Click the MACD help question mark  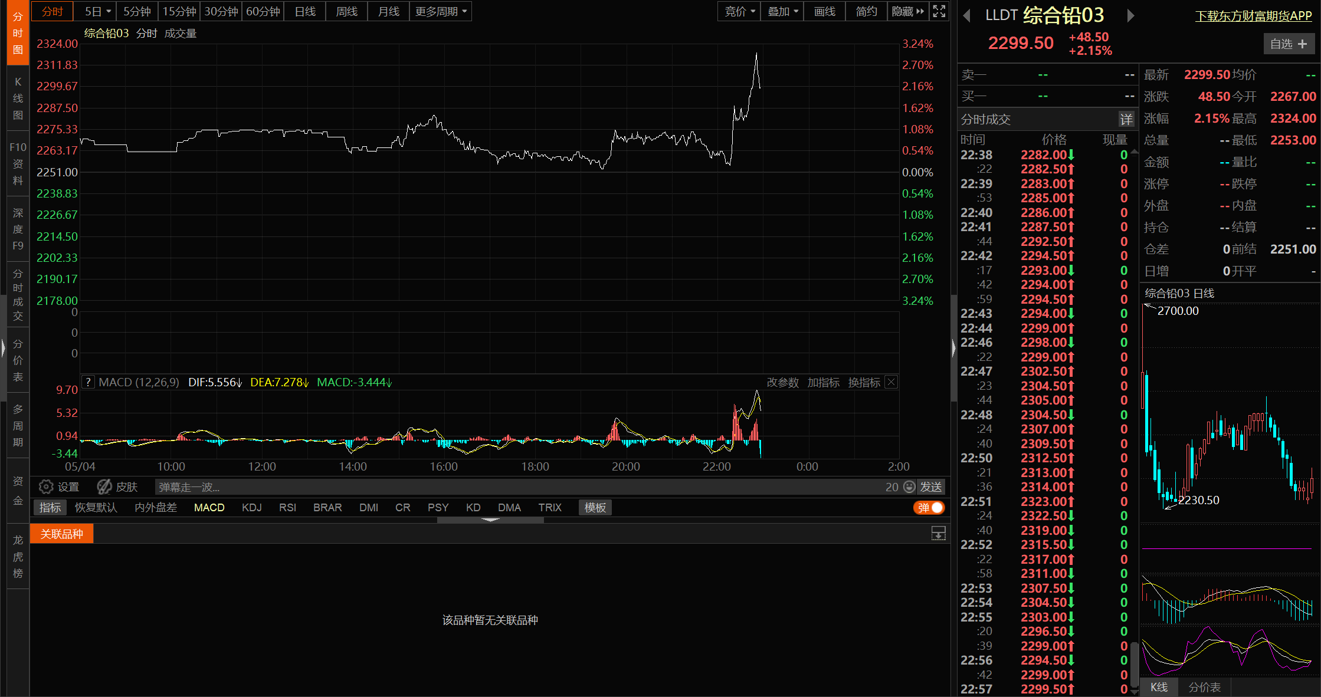(88, 382)
